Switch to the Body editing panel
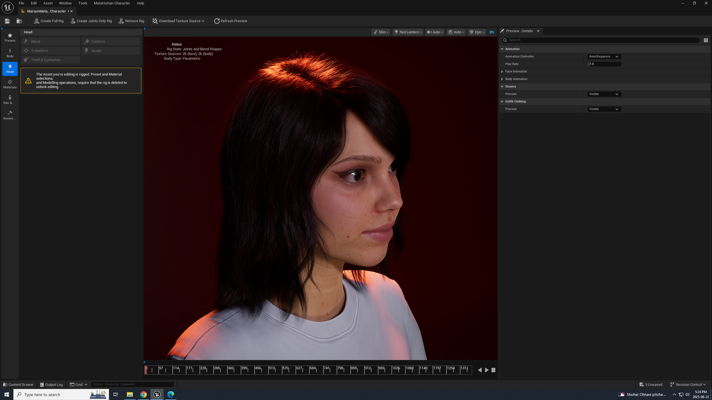The width and height of the screenshot is (712, 400). [x=10, y=53]
